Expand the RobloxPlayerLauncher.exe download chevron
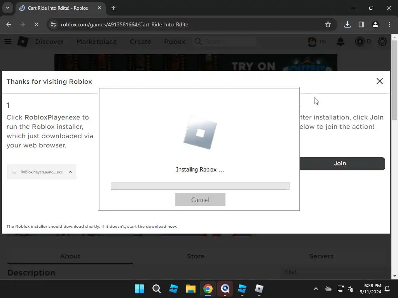This screenshot has width=398, height=298. pyautogui.click(x=70, y=172)
